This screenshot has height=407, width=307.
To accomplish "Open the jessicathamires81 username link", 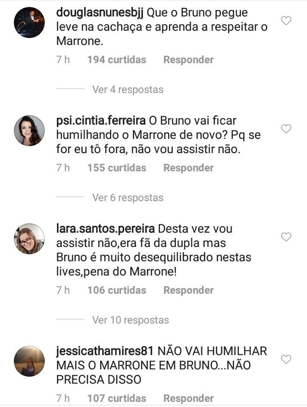I will click(105, 352).
